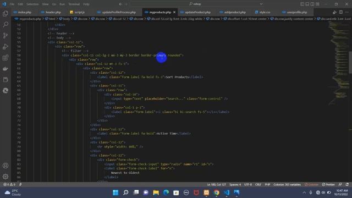The height and width of the screenshot is (198, 352).
Task: Open Google Chrome from the taskbar
Action: tap(216, 193)
